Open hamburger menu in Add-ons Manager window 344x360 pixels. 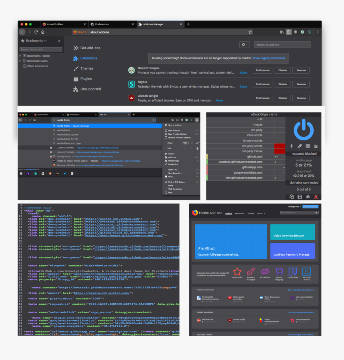click(x=318, y=32)
